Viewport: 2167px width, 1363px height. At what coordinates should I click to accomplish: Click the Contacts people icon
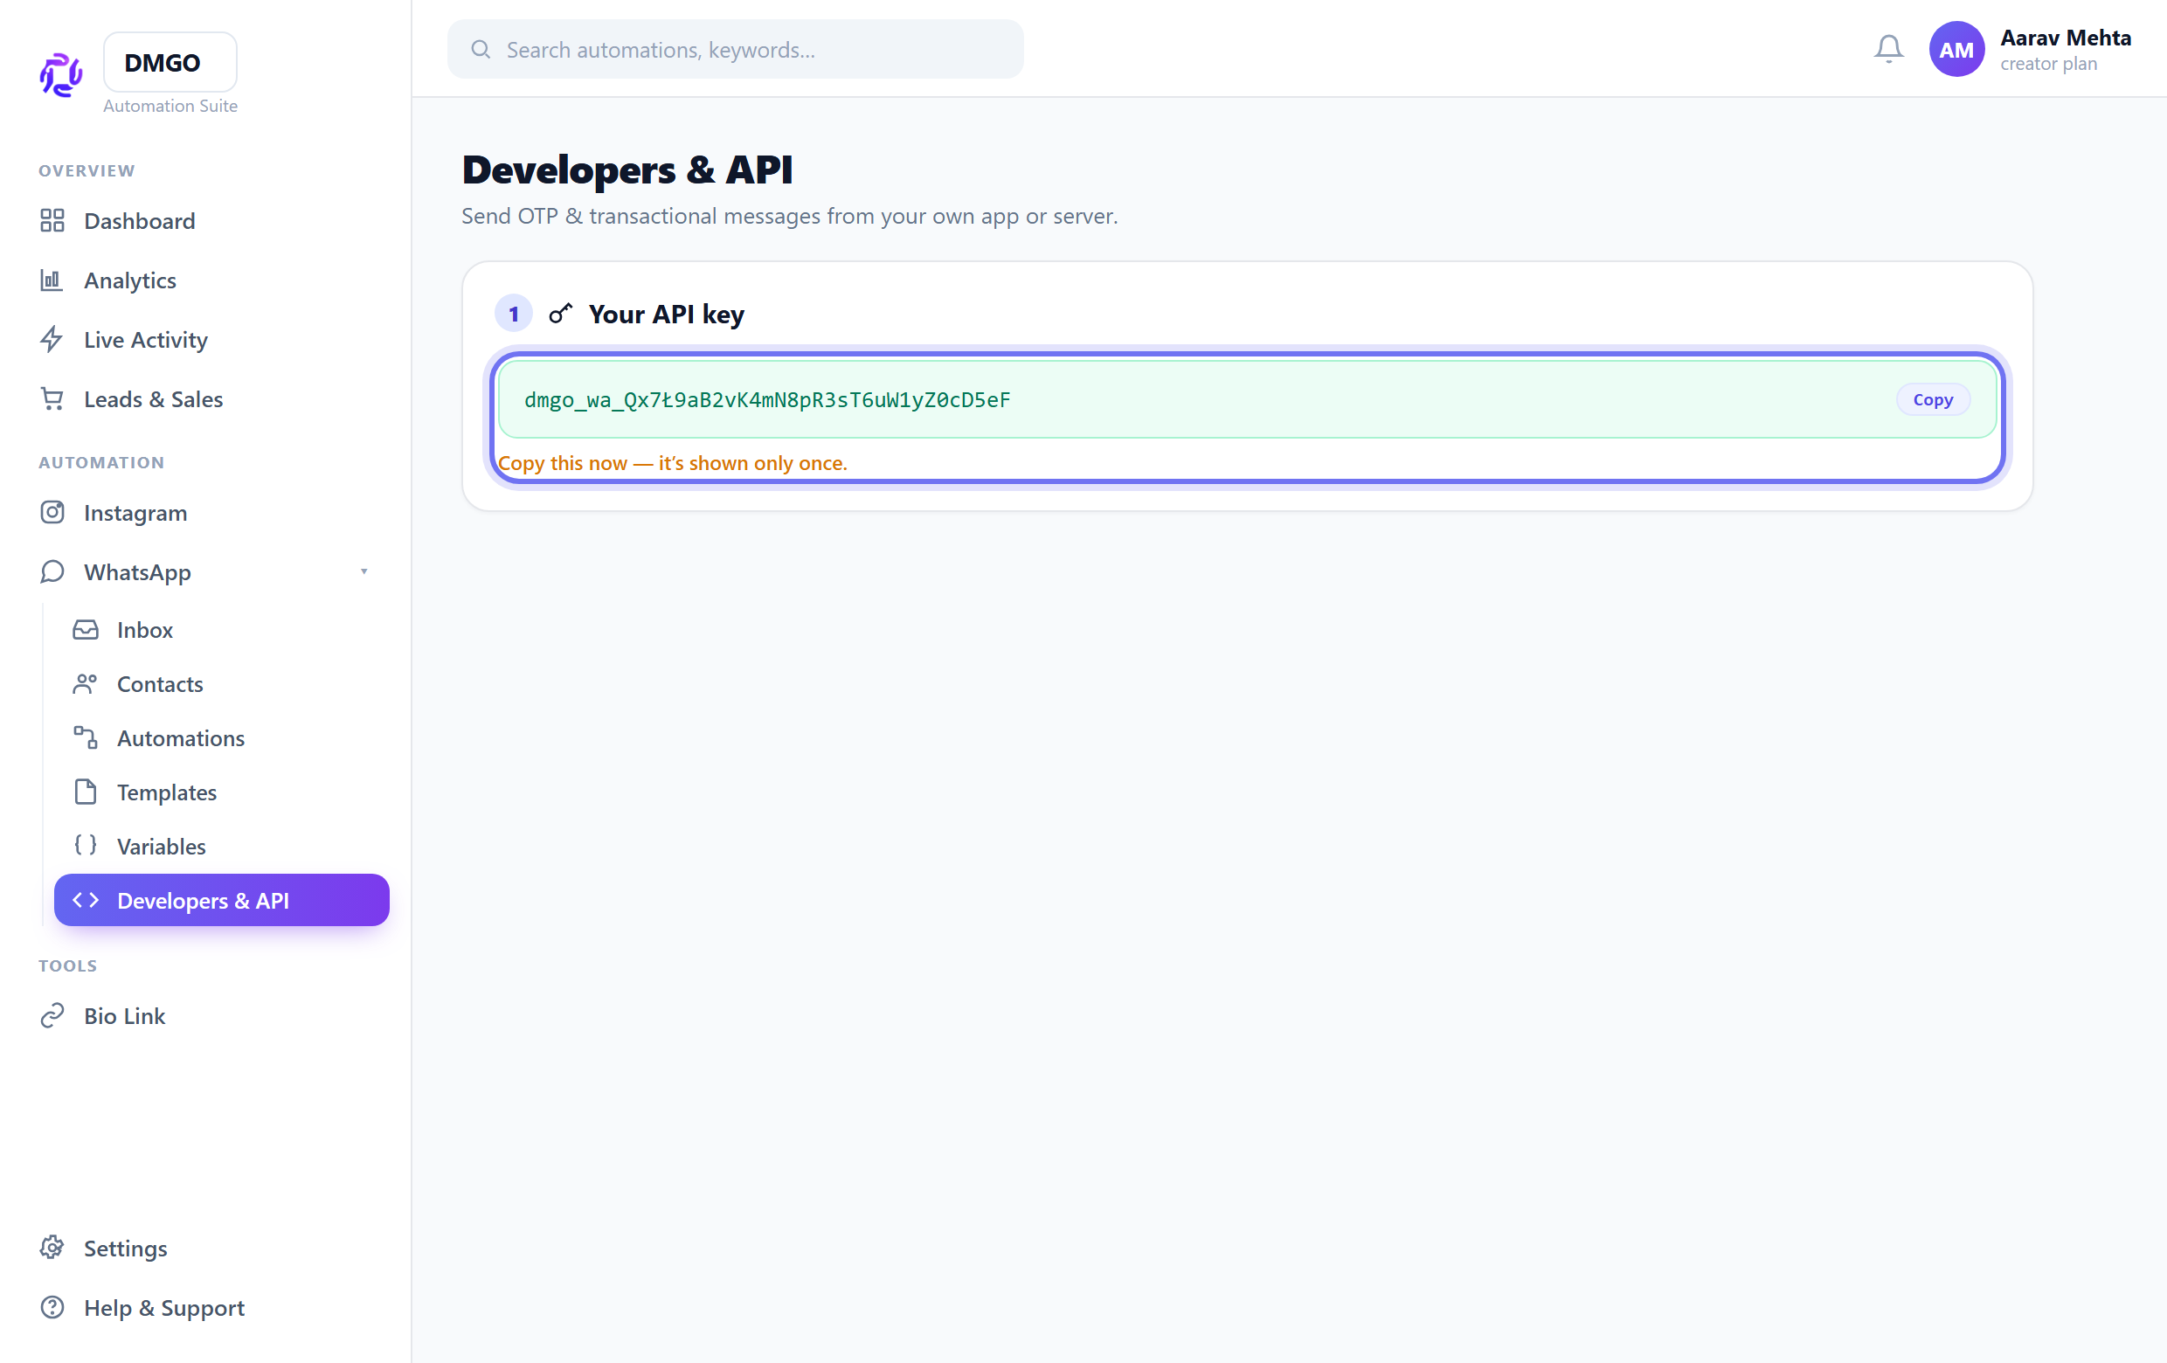[86, 683]
